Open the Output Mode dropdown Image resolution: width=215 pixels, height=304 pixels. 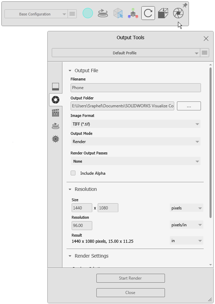[x=135, y=142]
